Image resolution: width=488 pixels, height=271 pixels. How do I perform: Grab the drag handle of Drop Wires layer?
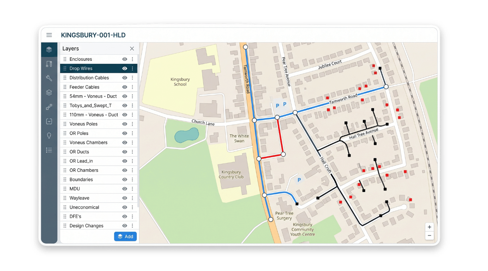pyautogui.click(x=65, y=69)
